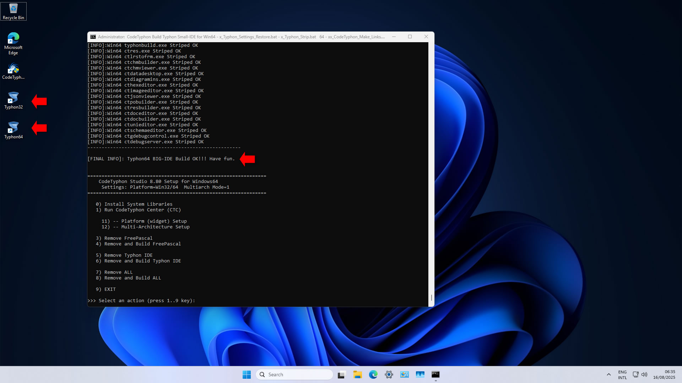Select the Typhon64 desktop shortcut
Screen dimensions: 682x383
click(x=13, y=131)
